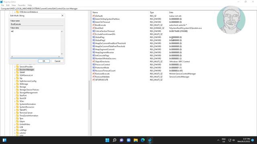Select the UnitedVideo key

(24, 124)
